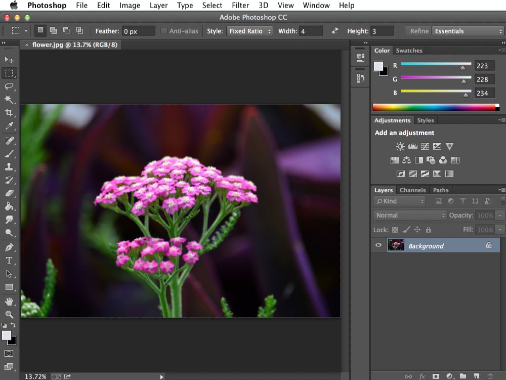Switch to the Channels tab
Screen dimensions: 506x380
pyautogui.click(x=412, y=190)
